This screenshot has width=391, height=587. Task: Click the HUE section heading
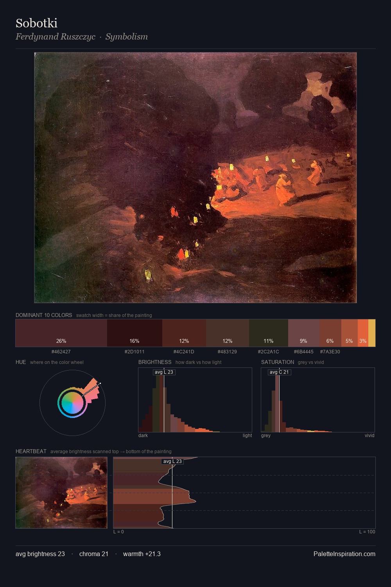21,362
